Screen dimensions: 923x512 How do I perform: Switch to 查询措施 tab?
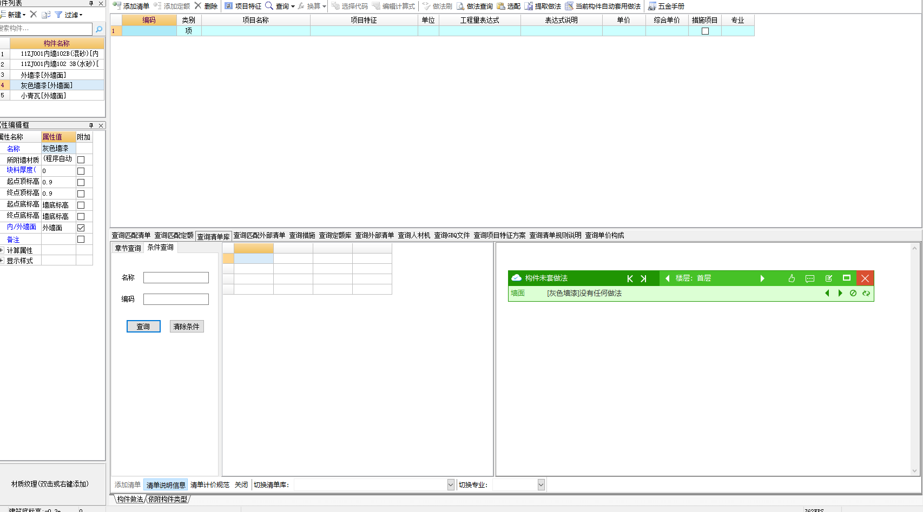click(302, 235)
